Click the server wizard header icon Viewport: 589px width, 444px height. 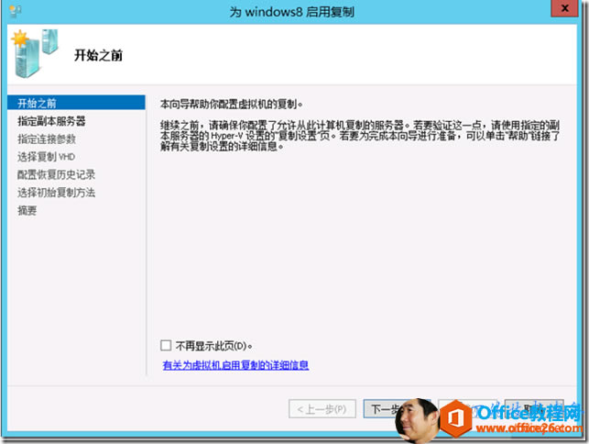(35, 53)
